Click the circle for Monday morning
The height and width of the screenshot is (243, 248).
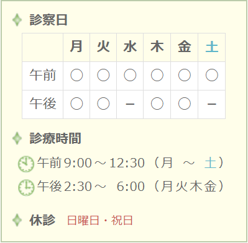pos(76,75)
